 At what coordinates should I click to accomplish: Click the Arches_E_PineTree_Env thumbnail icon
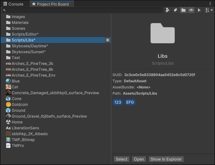tap(8, 75)
